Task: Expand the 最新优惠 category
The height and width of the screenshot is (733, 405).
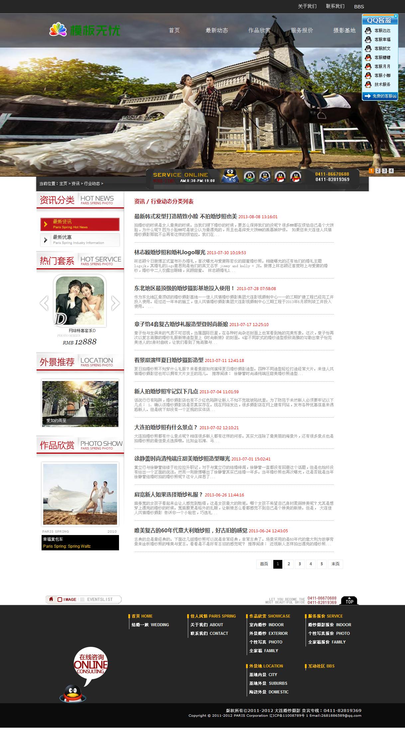Action: pos(80,240)
